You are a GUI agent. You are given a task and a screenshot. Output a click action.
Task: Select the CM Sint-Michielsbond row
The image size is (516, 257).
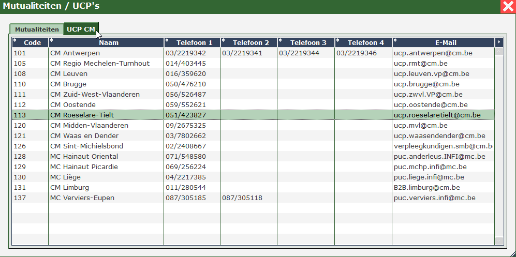pyautogui.click(x=253, y=146)
